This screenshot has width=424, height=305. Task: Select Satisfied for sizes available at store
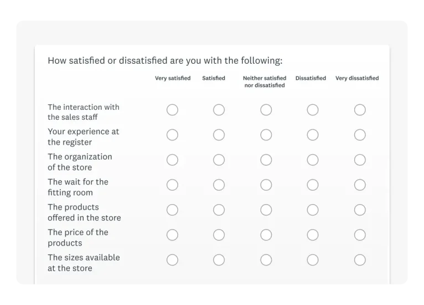(219, 260)
